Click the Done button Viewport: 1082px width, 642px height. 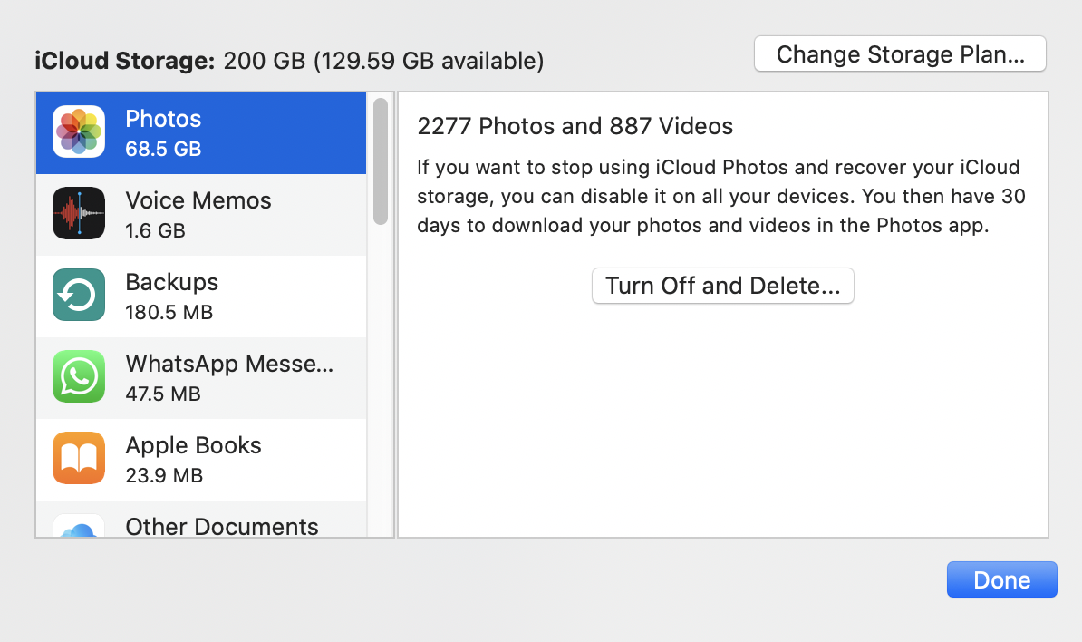click(1001, 579)
